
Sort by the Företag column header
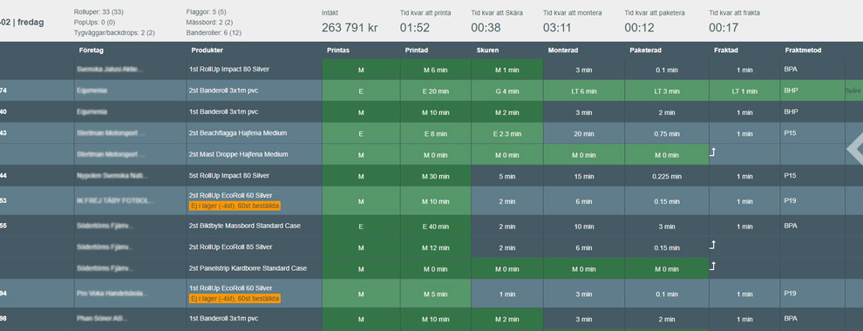[92, 51]
